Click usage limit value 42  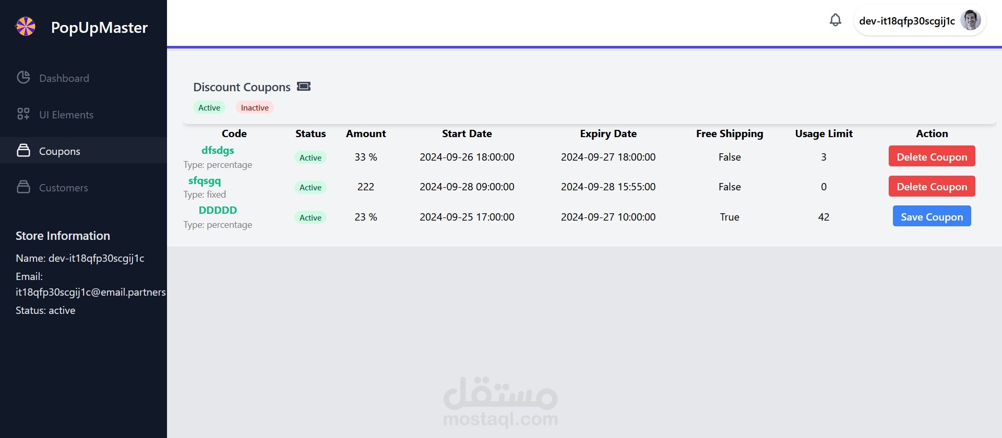[x=824, y=217]
